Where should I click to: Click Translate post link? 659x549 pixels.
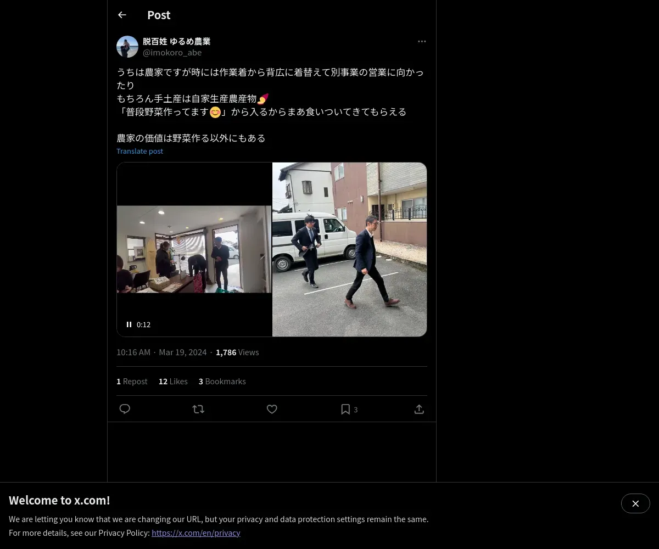tap(139, 151)
